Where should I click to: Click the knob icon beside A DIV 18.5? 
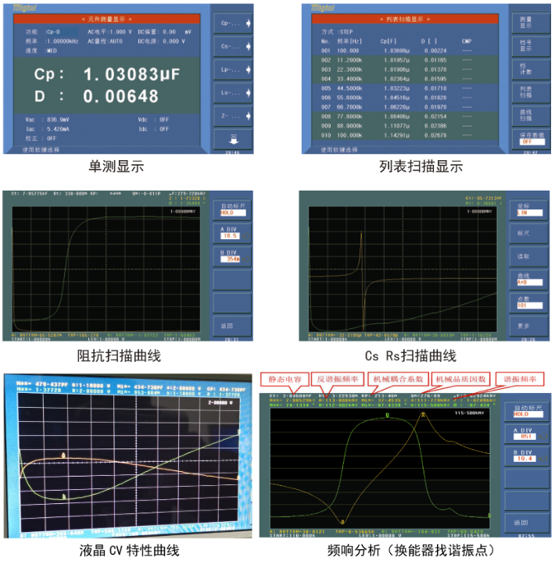click(x=245, y=236)
